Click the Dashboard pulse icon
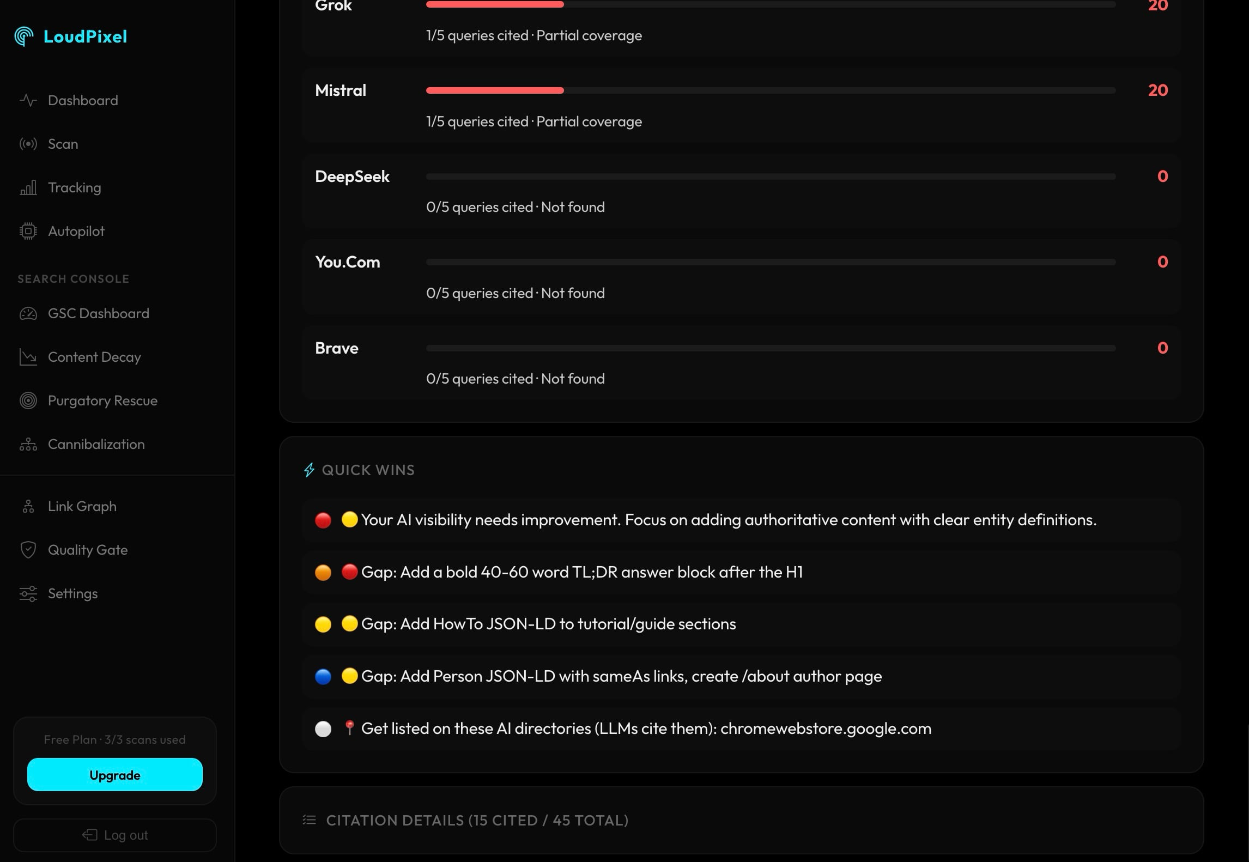 (28, 100)
